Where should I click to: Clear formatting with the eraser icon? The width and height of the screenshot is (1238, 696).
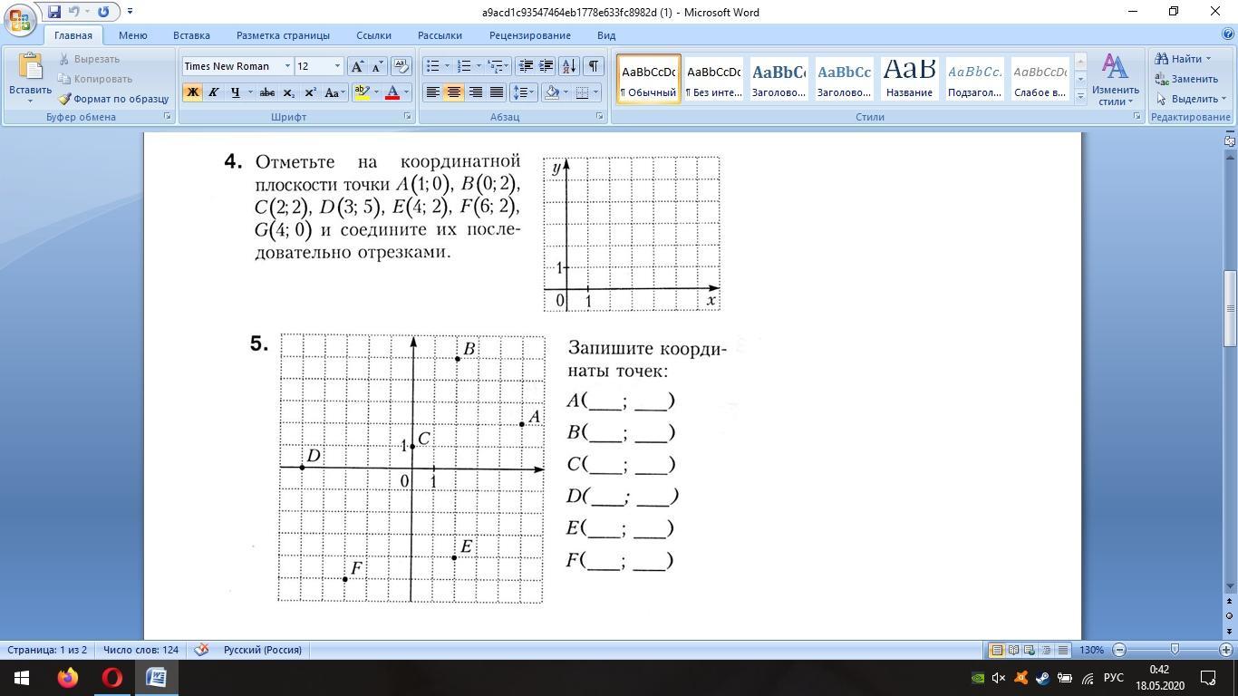401,66
